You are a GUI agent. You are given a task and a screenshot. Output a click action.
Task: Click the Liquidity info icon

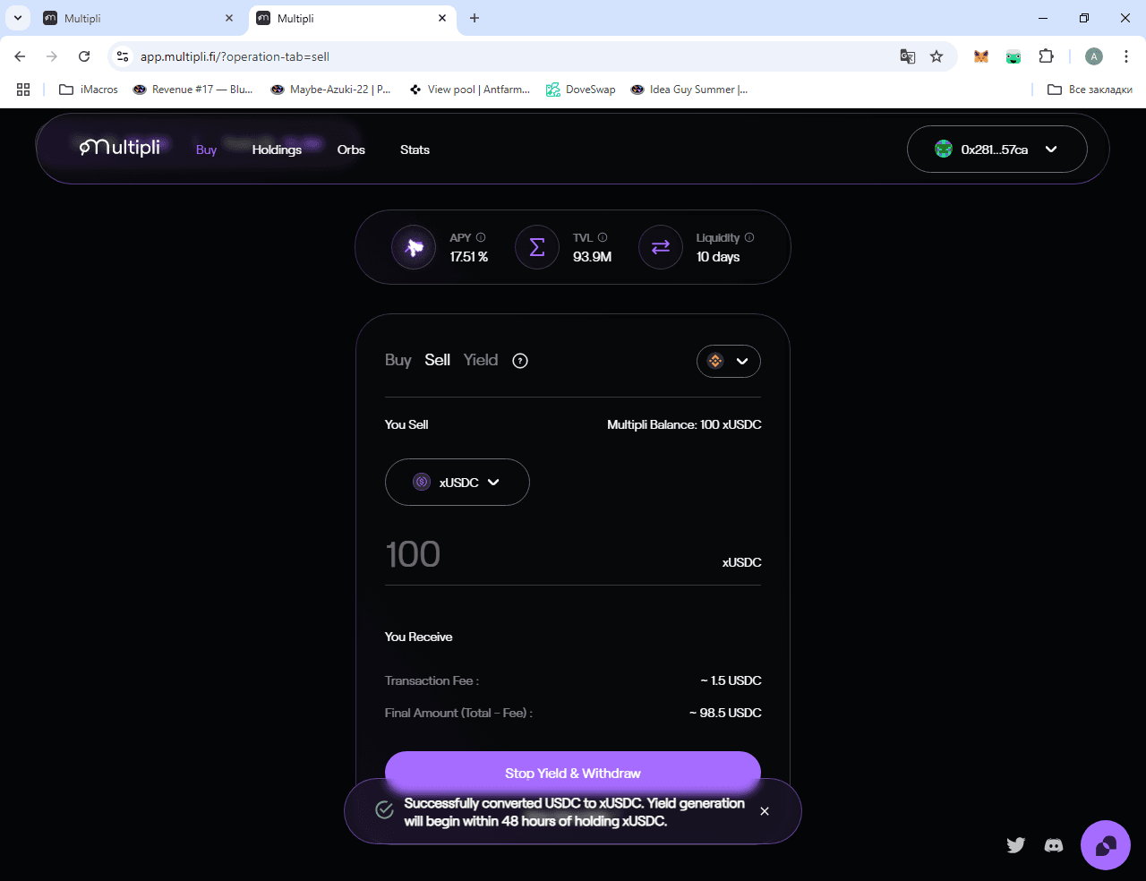[749, 237]
